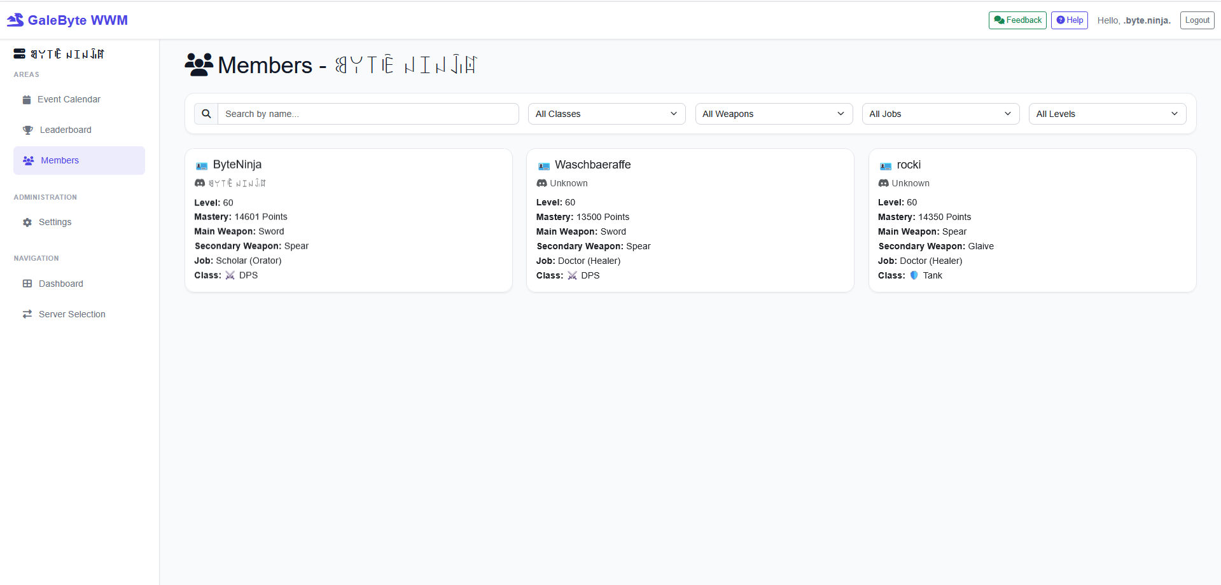This screenshot has height=585, width=1221.
Task: Open Event Calendar in the sidebar
Action: click(x=69, y=99)
